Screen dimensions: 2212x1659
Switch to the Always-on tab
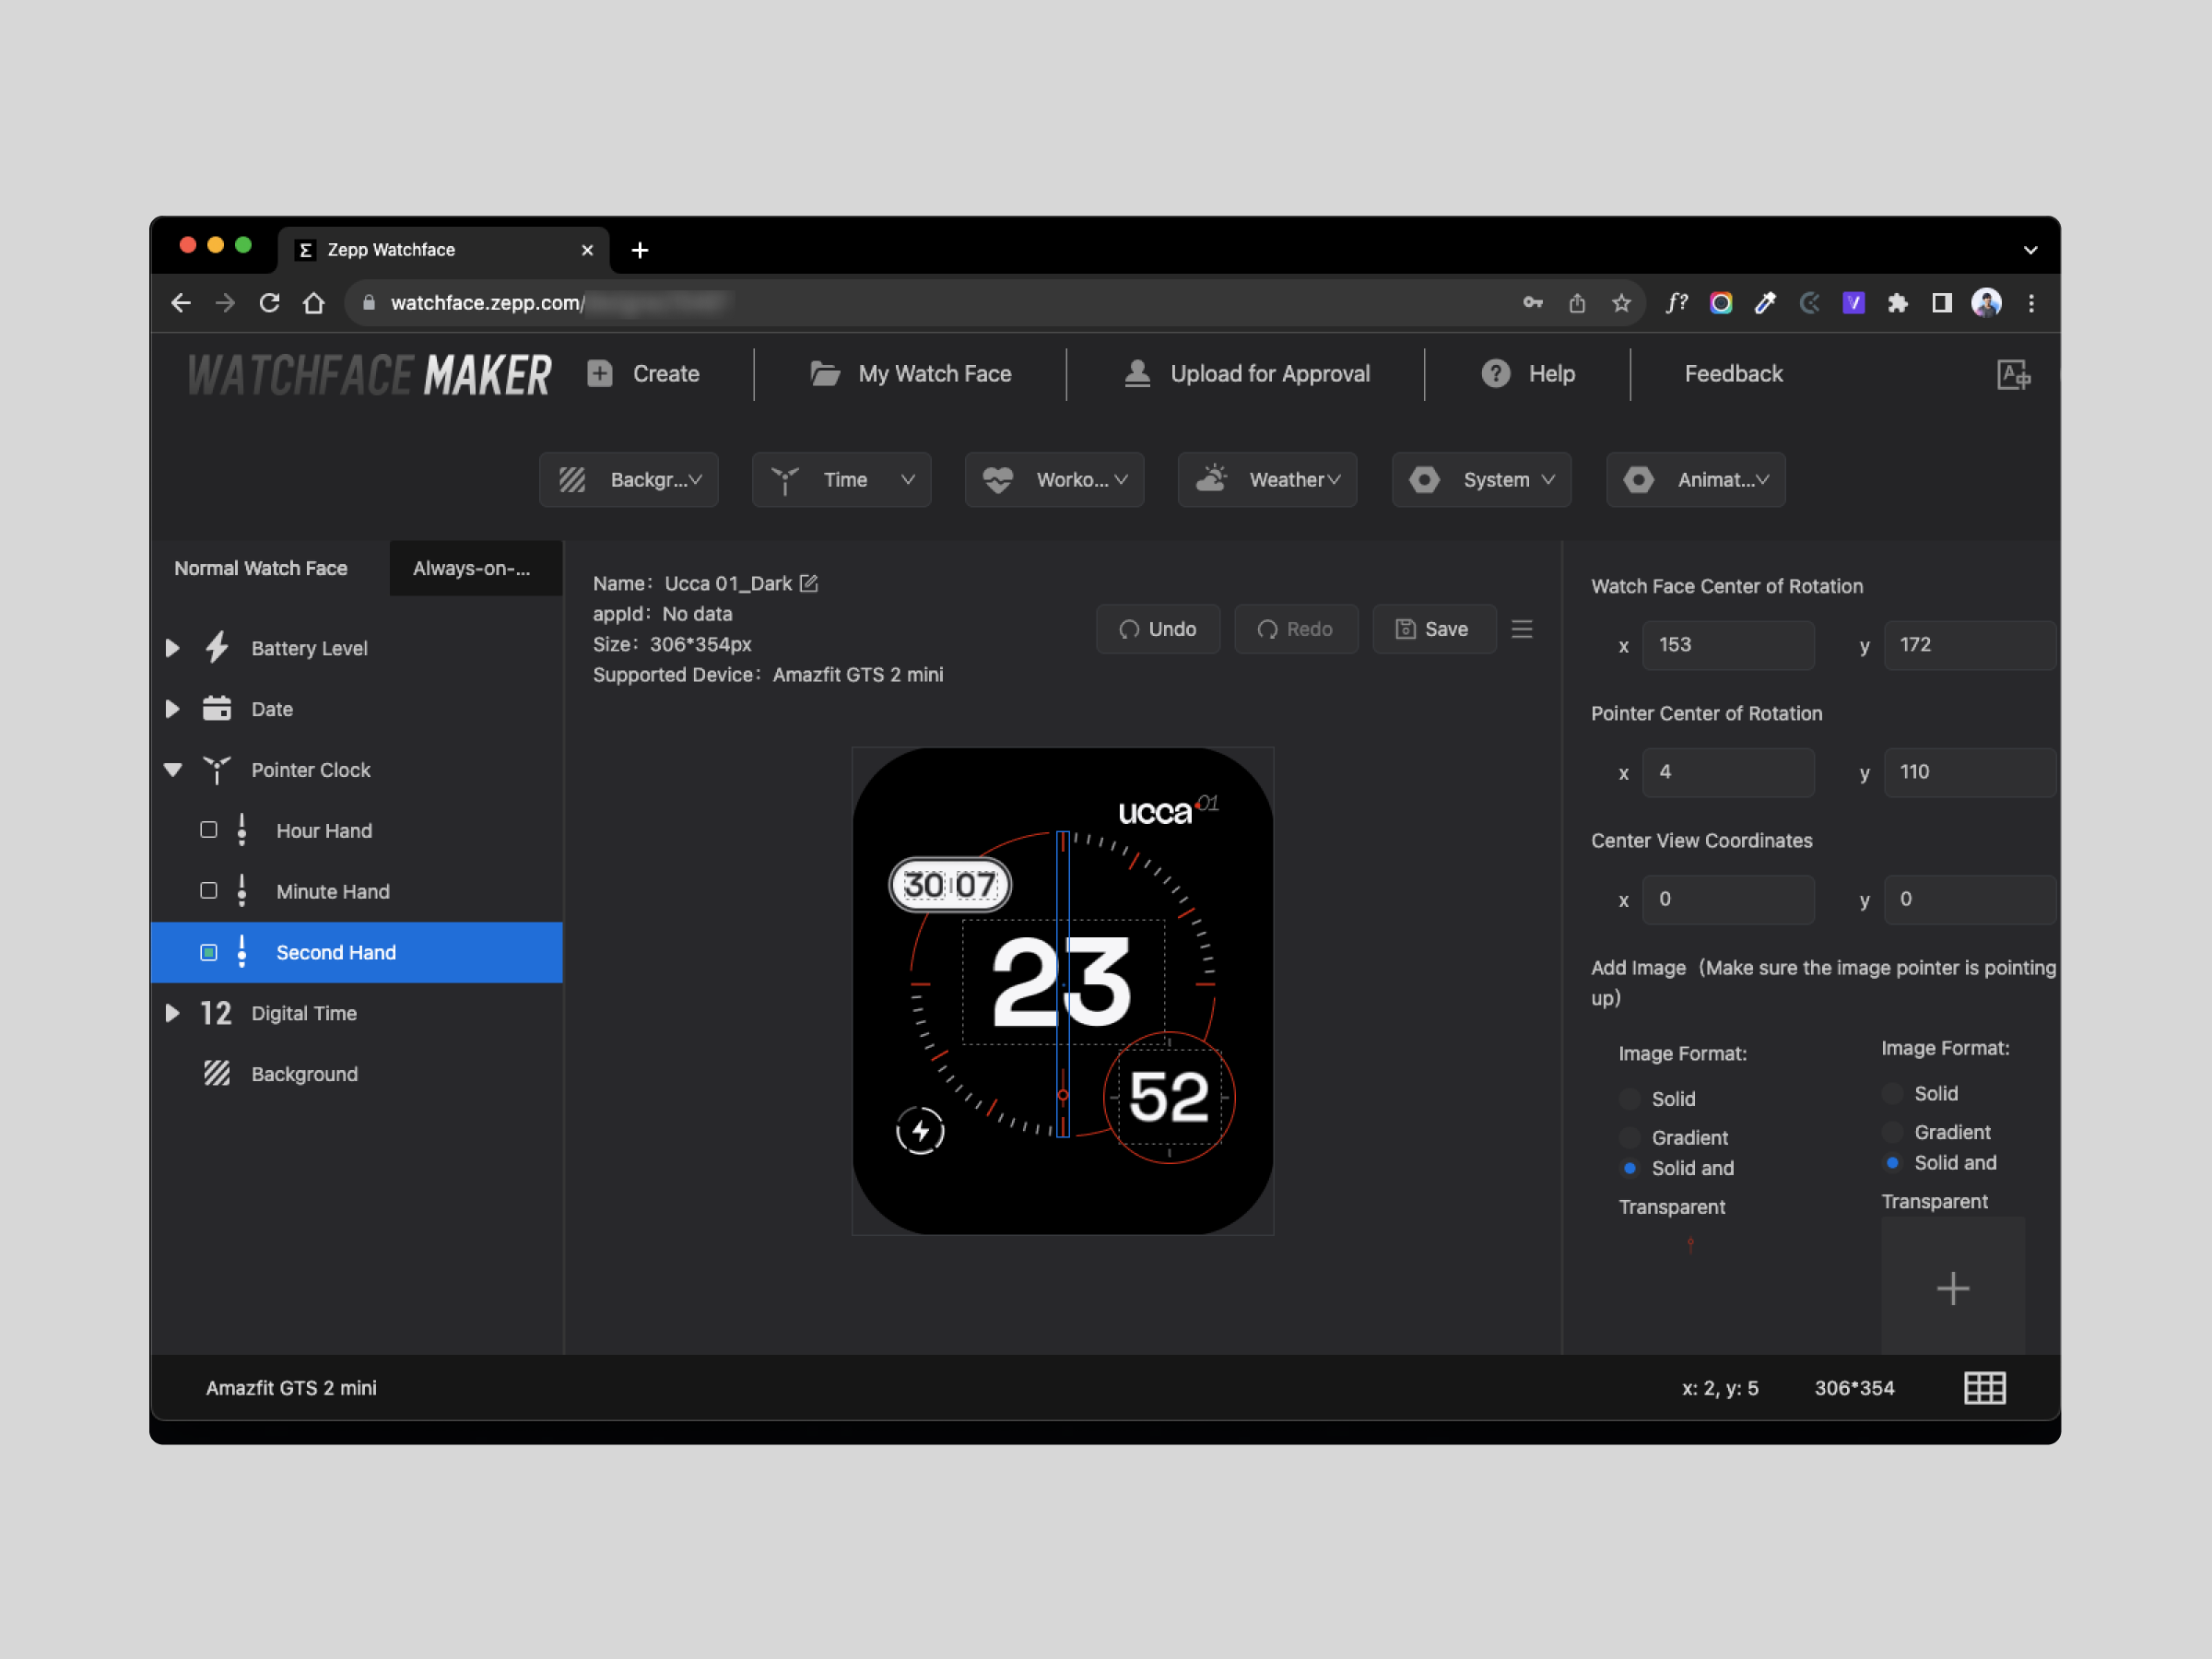tap(472, 568)
